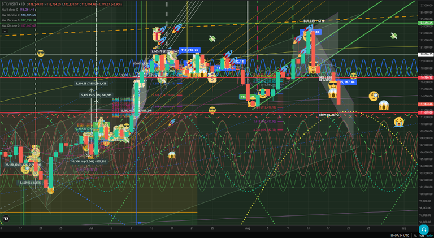The image size is (434, 238).
Task: Select the screaming emoji below July 17
Action: tap(172, 155)
